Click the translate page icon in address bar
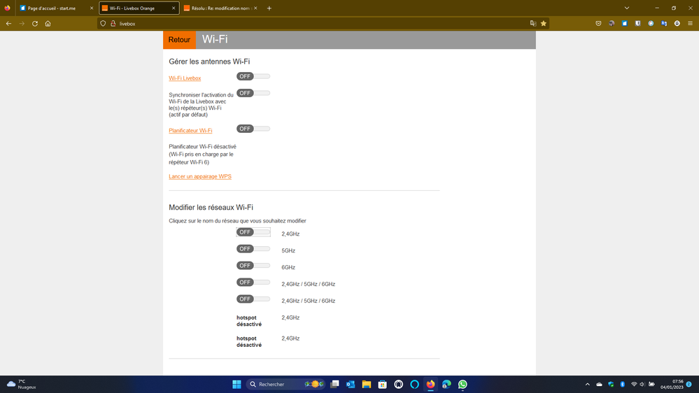 click(533, 24)
